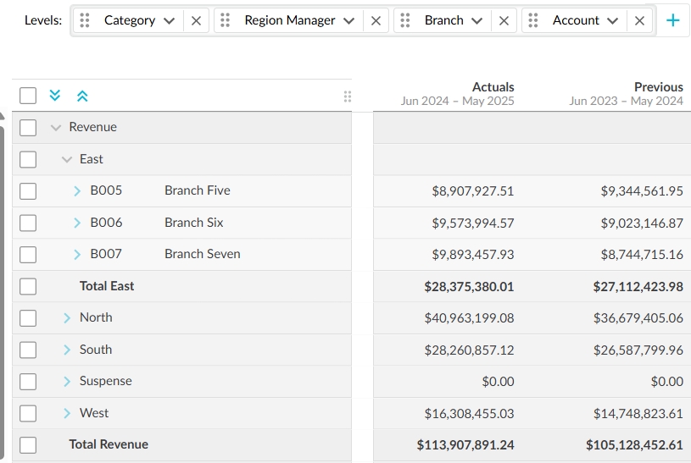Click the plus icon to add level

click(x=673, y=20)
